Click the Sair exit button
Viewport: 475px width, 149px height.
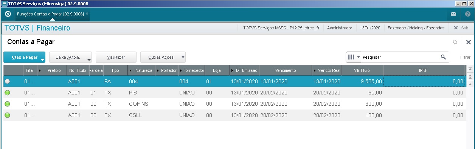(461, 28)
